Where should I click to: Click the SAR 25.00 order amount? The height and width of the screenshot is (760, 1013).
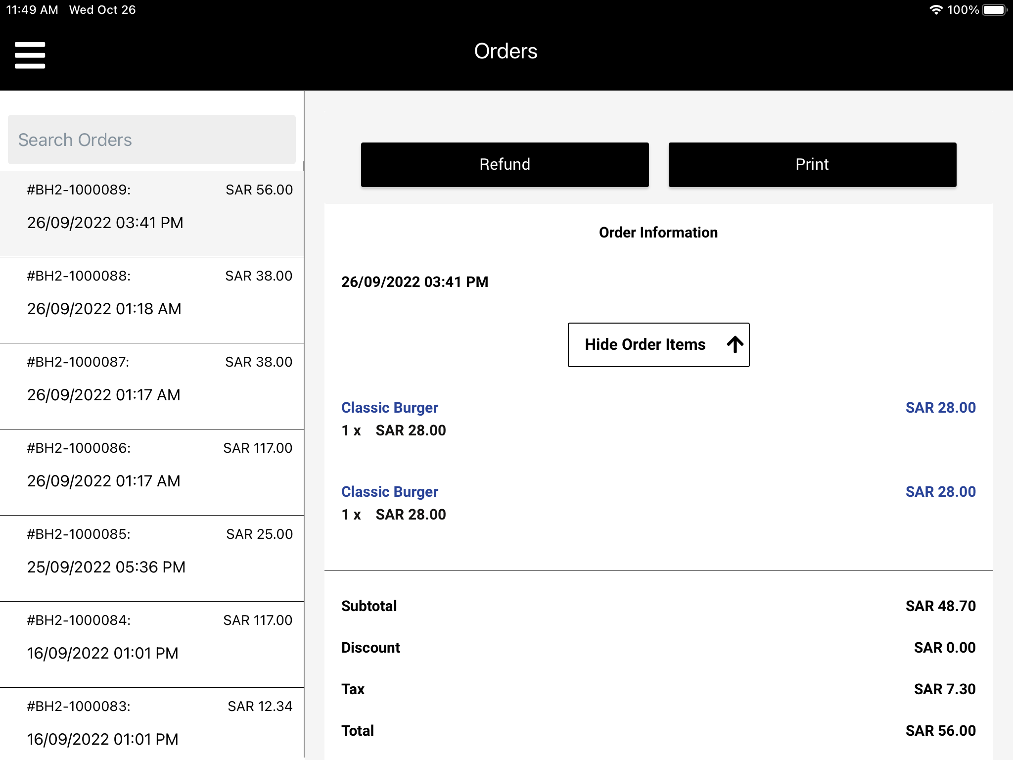point(259,534)
